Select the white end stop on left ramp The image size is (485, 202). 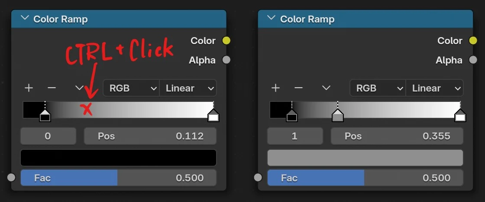tap(213, 116)
